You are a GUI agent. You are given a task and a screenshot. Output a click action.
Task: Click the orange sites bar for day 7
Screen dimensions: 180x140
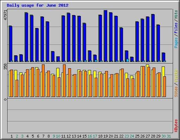[43, 80]
